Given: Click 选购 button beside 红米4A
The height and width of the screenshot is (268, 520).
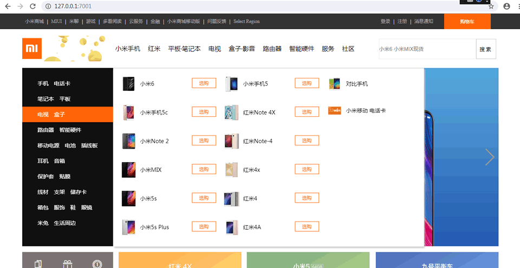Looking at the screenshot, I should tap(307, 226).
